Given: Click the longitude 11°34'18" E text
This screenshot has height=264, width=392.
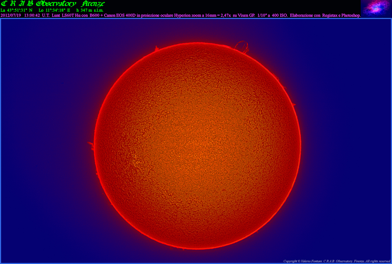Looking at the screenshot, I should pyautogui.click(x=54, y=10).
